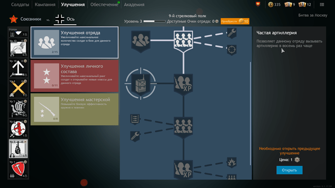This screenshot has width=335, height=188.
Task: Open the Обеспечение tab
Action: point(104,4)
